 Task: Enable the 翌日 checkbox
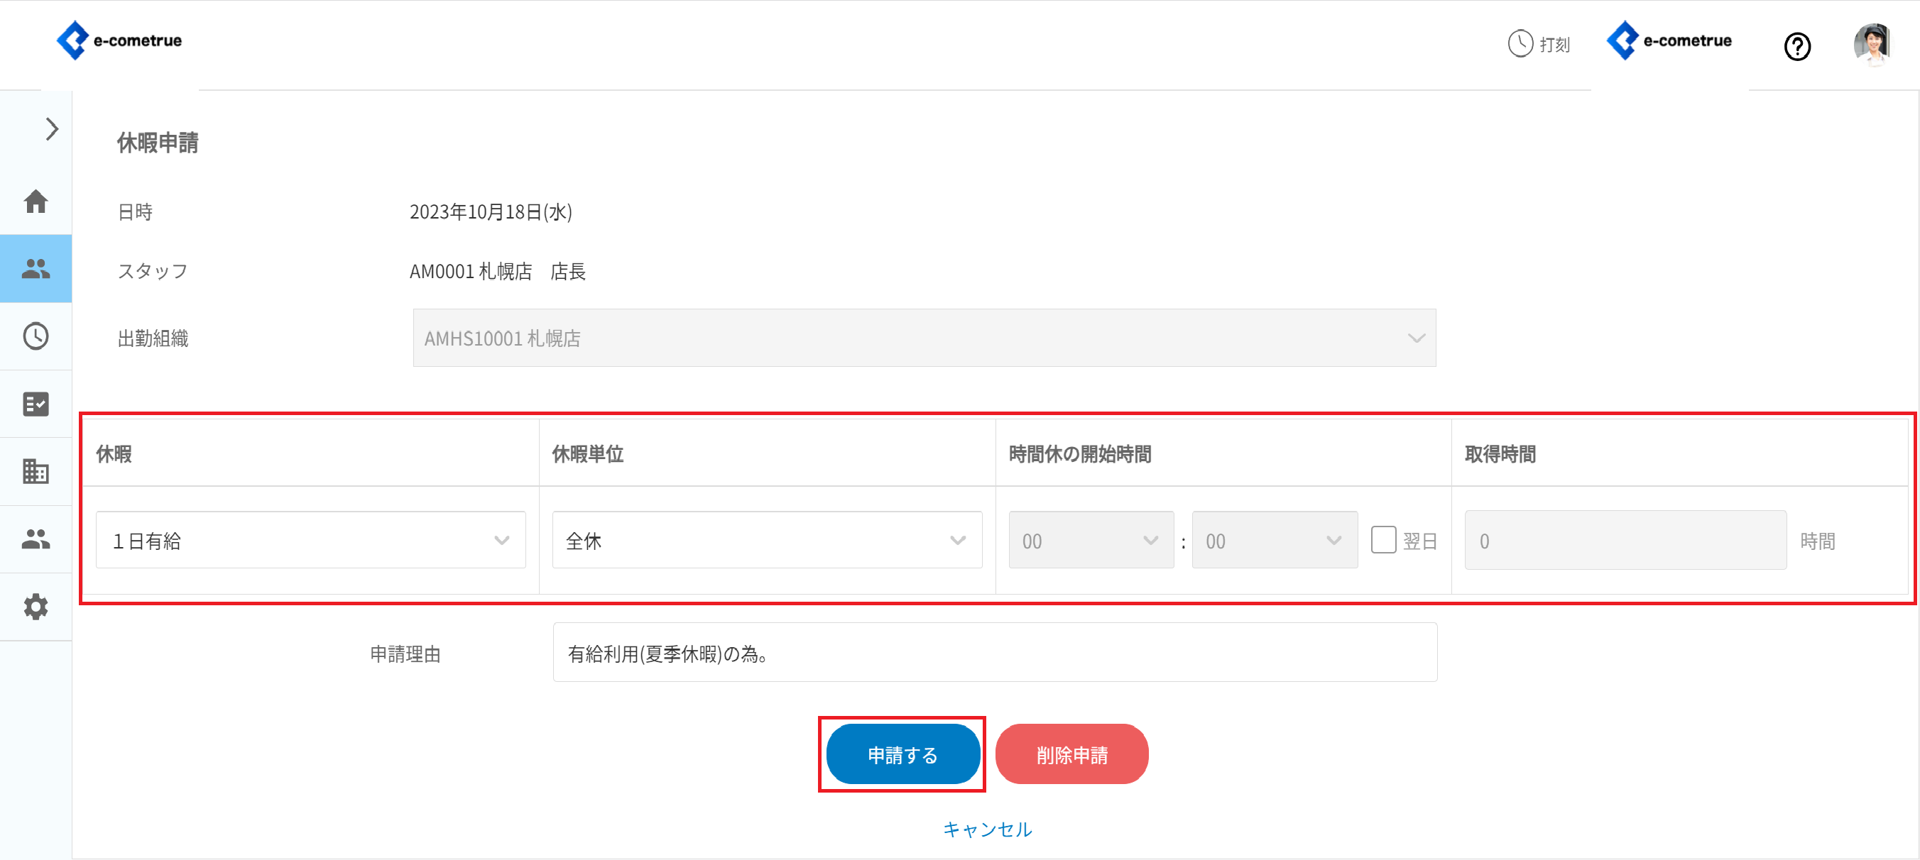(1383, 540)
